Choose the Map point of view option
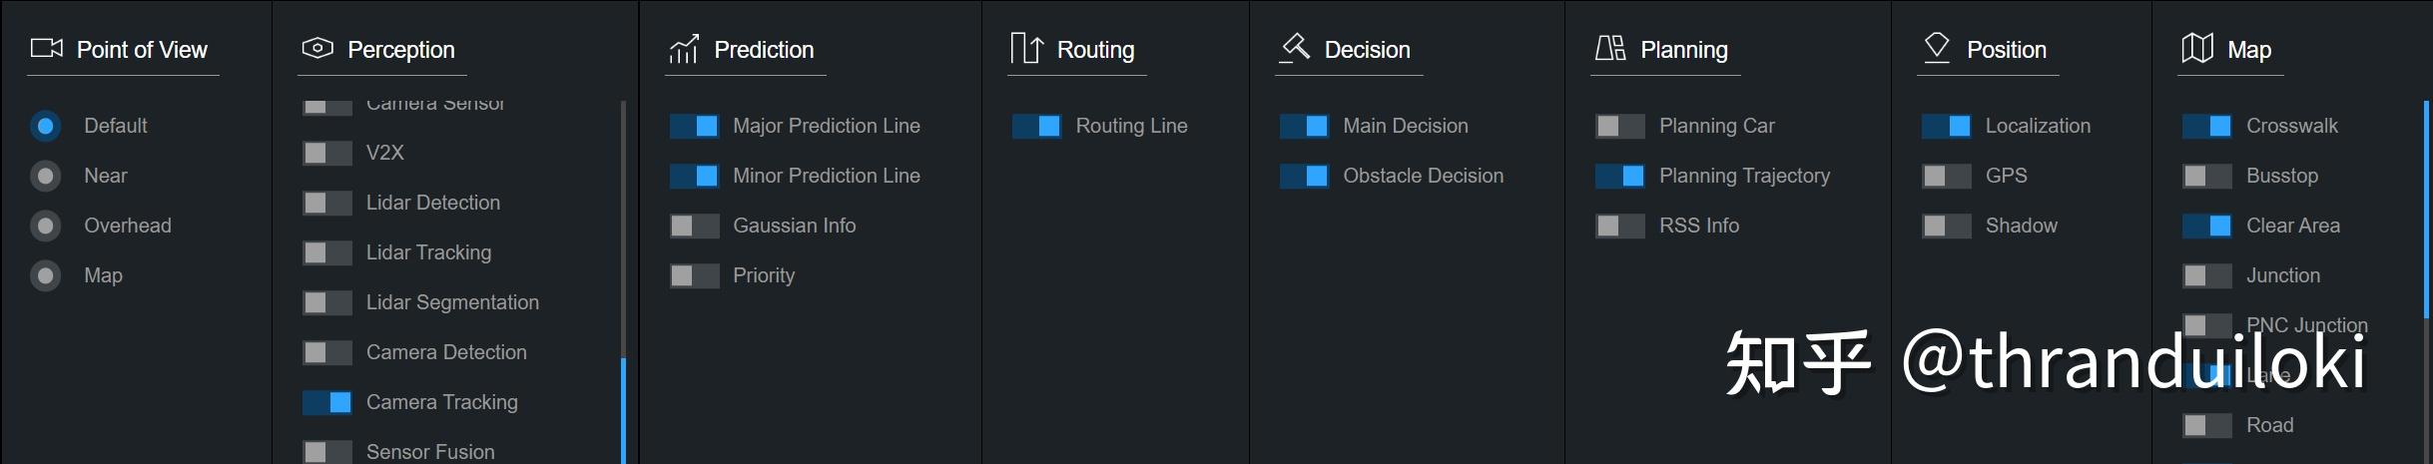This screenshot has height=464, width=2433. point(45,275)
